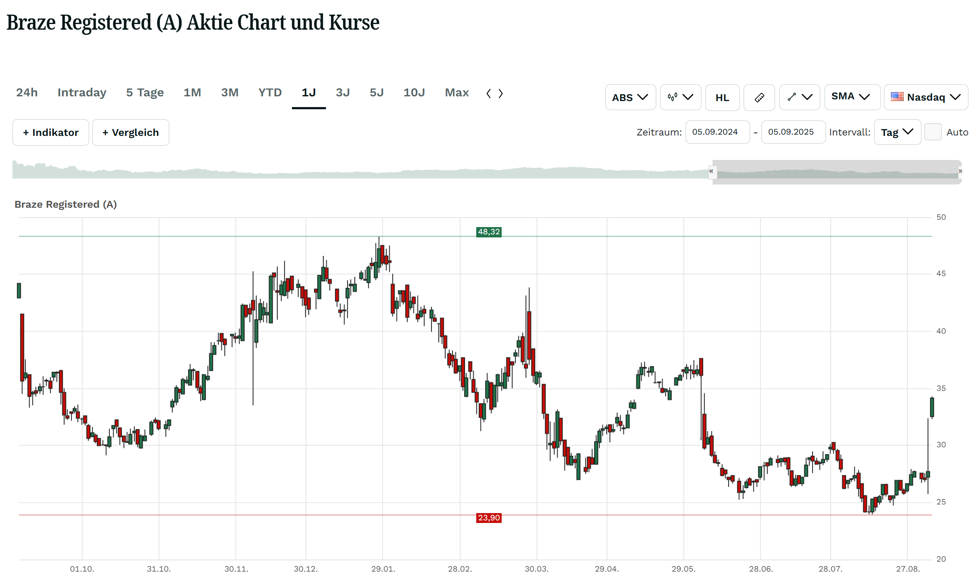Choose the 3M time range

click(x=230, y=92)
